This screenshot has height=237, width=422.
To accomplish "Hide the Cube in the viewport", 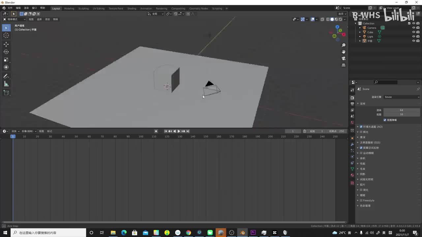I will tap(414, 32).
